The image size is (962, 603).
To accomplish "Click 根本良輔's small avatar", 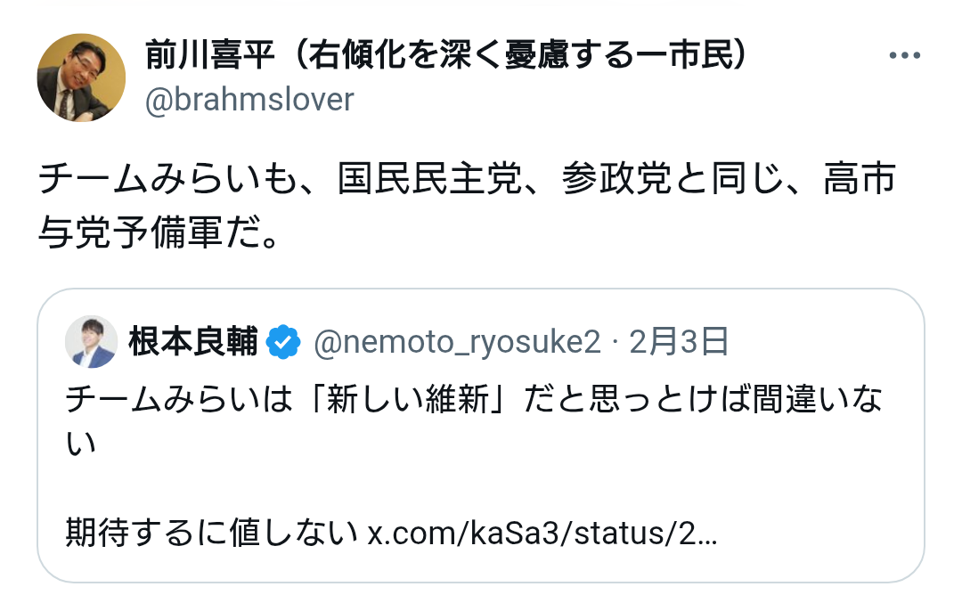I will pyautogui.click(x=92, y=342).
